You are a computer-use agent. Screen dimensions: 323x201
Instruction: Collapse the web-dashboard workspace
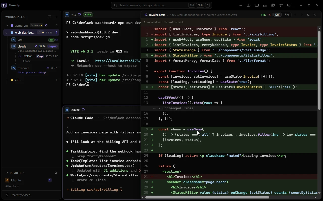click(7, 33)
